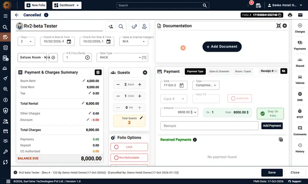The width and height of the screenshot is (308, 184).
Task: Open the Rate Type RACK dropdown
Action: click(122, 57)
